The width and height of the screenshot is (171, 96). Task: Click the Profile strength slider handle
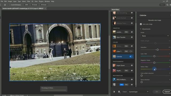point(156,43)
